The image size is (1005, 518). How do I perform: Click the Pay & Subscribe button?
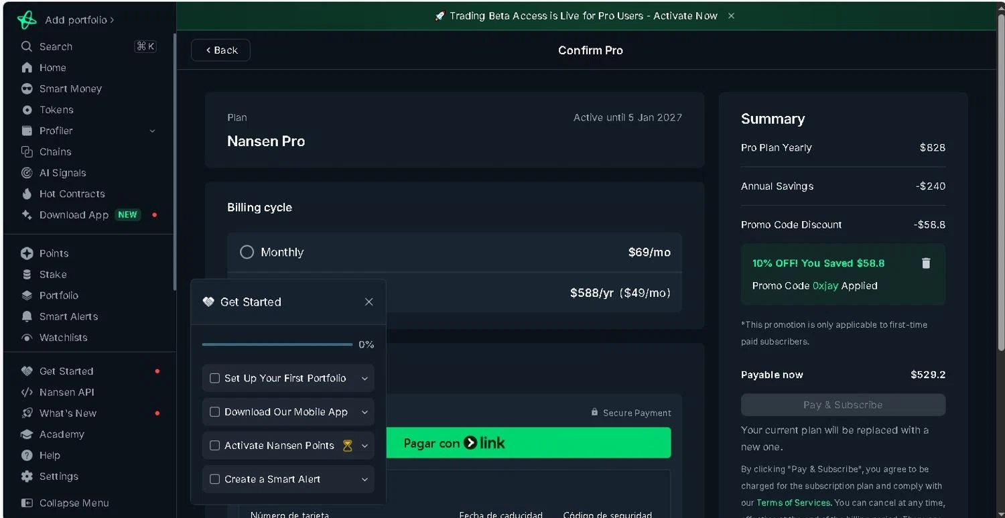click(x=843, y=405)
